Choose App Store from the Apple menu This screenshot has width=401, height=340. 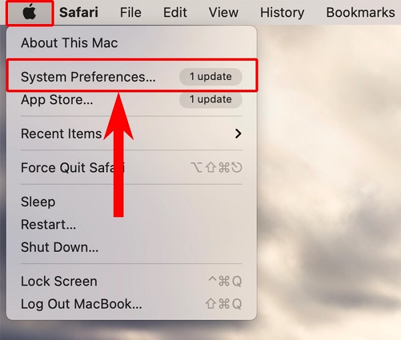(x=57, y=100)
